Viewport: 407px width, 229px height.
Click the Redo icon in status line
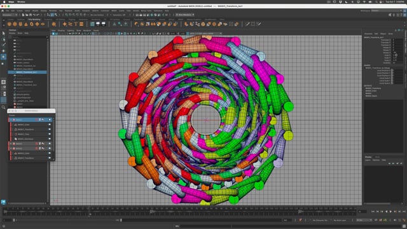coord(38,15)
